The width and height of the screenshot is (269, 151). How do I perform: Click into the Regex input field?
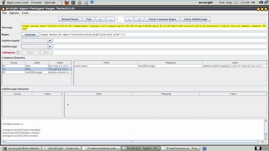tap(153, 34)
